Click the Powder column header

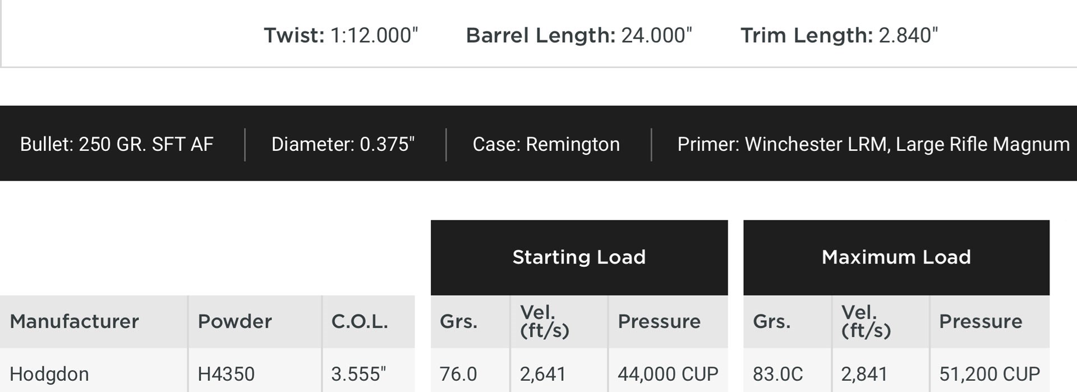coord(234,321)
